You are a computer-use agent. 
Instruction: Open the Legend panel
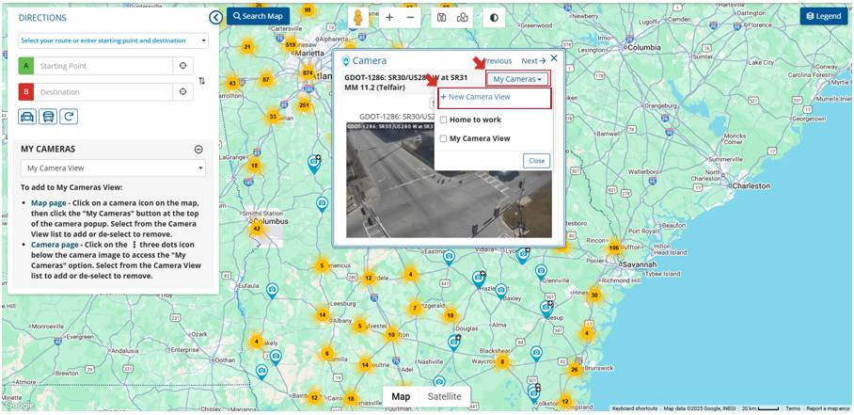point(823,16)
